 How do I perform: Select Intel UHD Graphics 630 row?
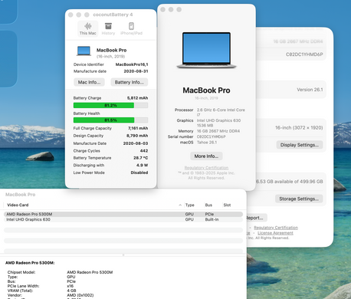click(123, 219)
